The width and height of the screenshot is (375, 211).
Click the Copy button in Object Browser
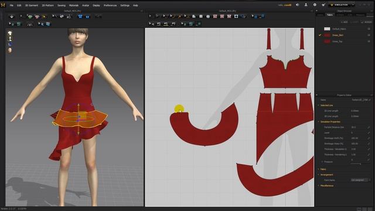coord(354,22)
